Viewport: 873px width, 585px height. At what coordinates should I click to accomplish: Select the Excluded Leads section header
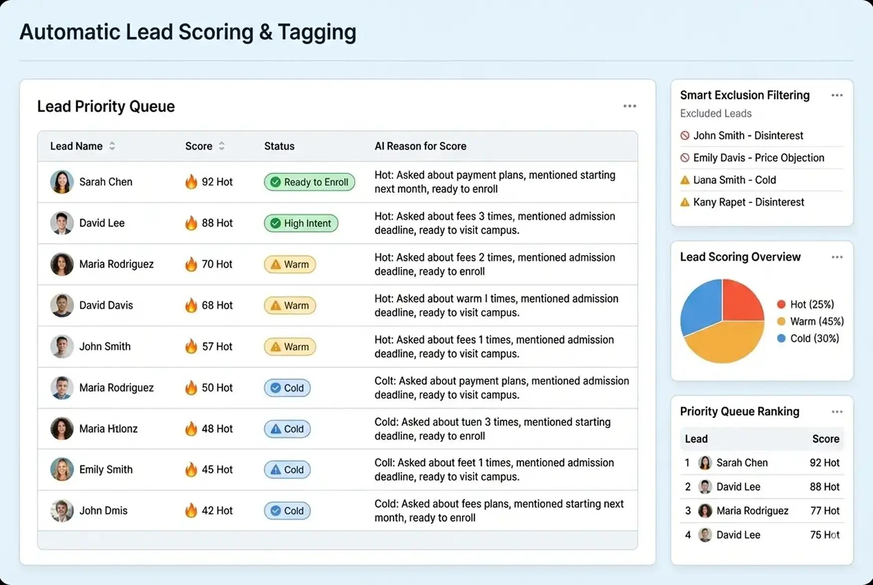point(716,114)
